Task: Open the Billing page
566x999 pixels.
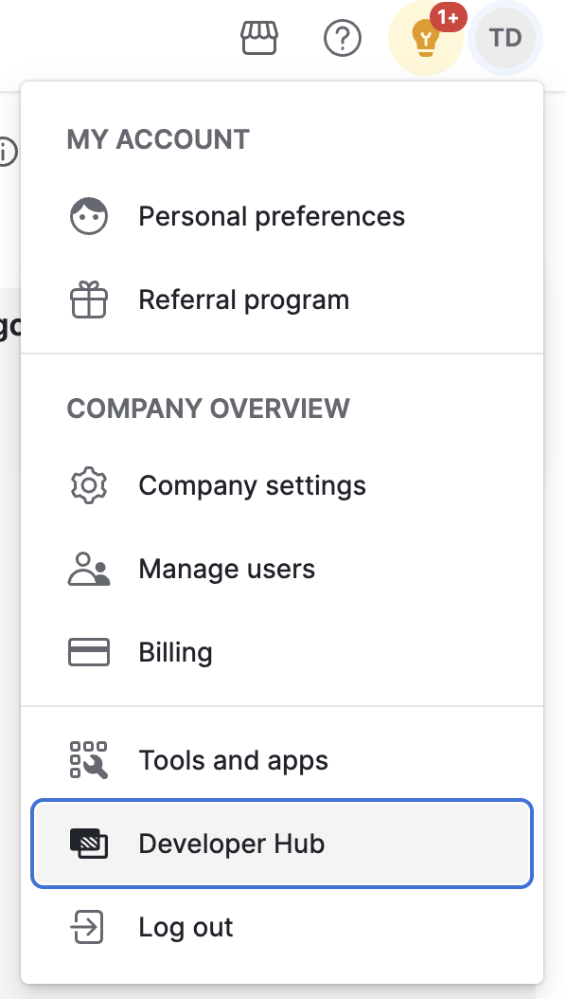Action: [175, 651]
